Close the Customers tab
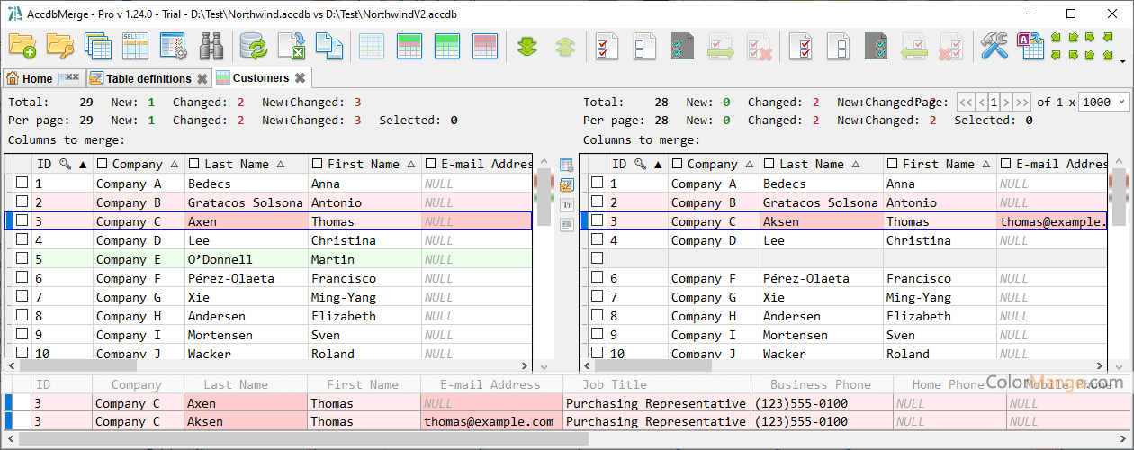Image resolution: width=1134 pixels, height=450 pixels. pos(301,78)
